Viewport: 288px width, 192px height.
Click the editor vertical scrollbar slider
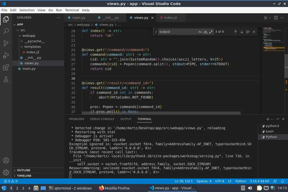tap(286, 66)
